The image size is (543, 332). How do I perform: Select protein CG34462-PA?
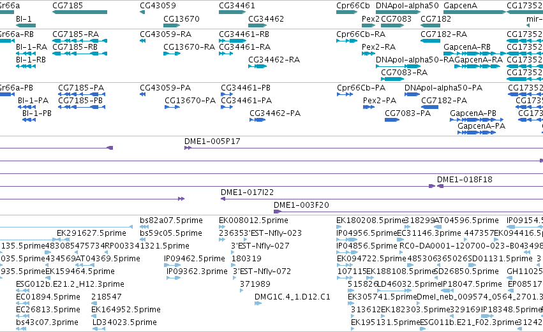[258, 120]
